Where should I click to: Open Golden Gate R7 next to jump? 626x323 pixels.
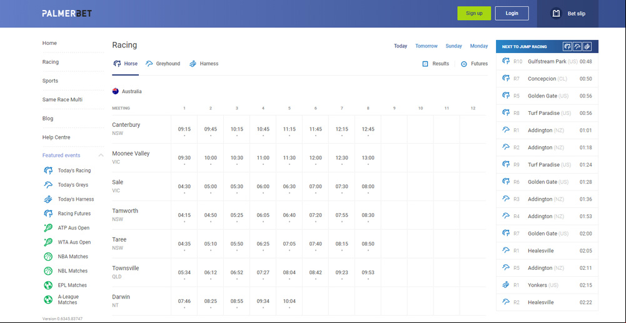pos(547,234)
